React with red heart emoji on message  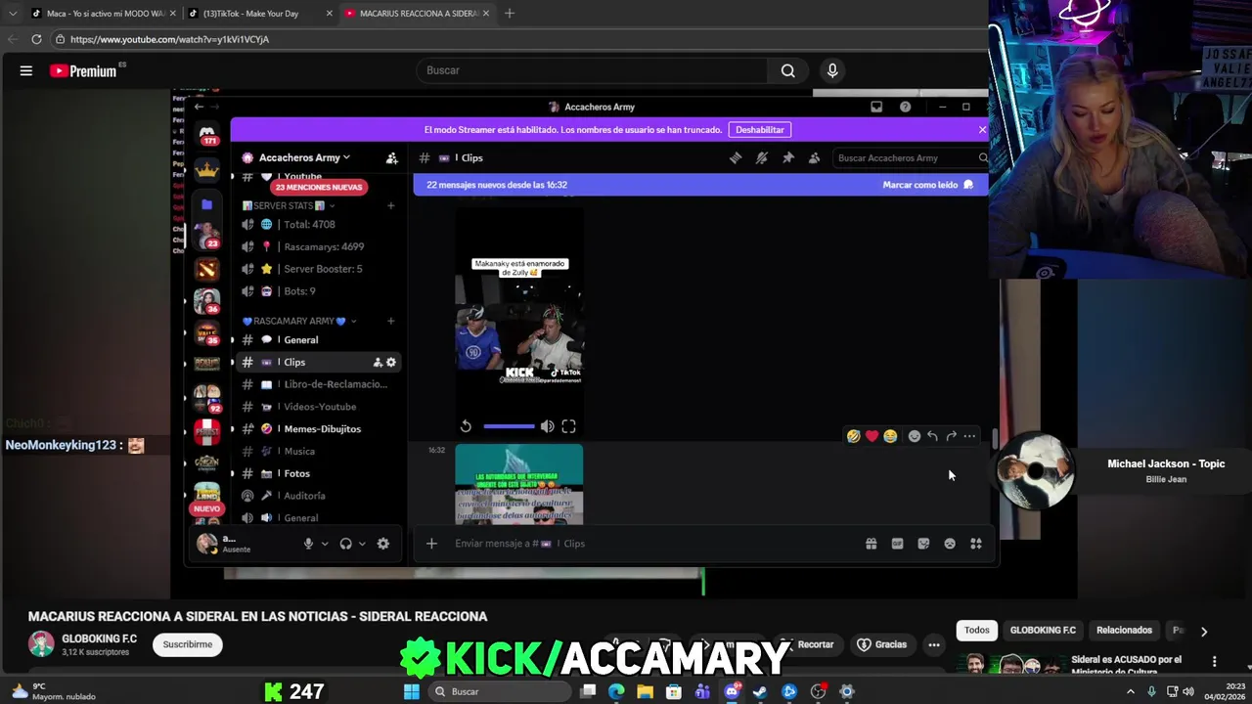[872, 436]
